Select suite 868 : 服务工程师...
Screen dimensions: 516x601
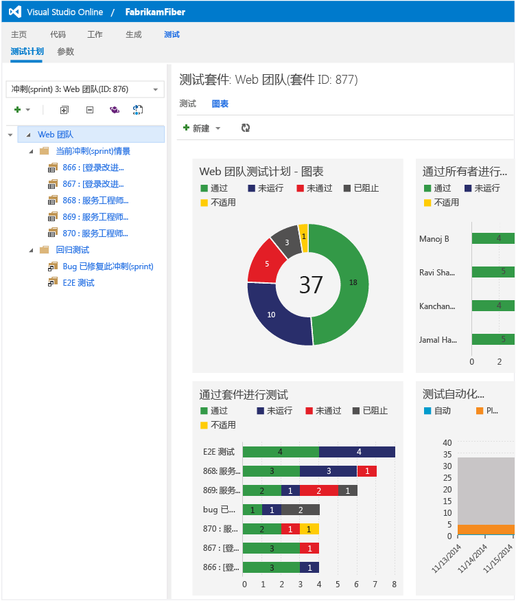pos(95,201)
